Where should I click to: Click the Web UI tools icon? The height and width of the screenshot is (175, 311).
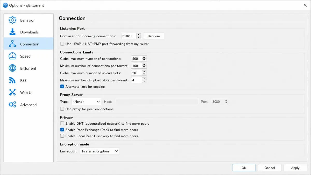(12, 93)
